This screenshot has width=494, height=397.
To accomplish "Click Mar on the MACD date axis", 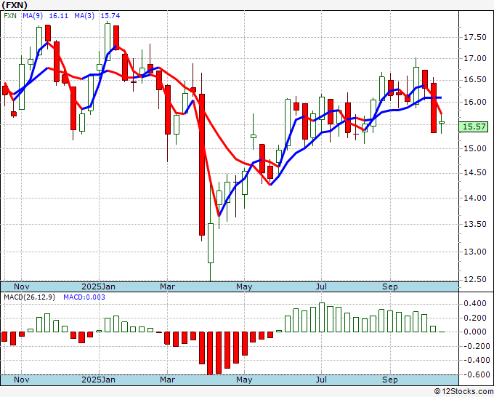I will [167, 380].
